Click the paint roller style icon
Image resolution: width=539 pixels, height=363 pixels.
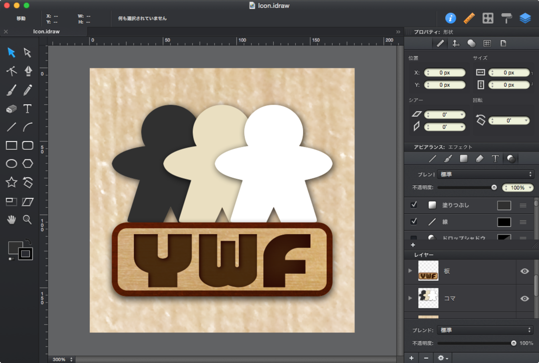(x=506, y=18)
